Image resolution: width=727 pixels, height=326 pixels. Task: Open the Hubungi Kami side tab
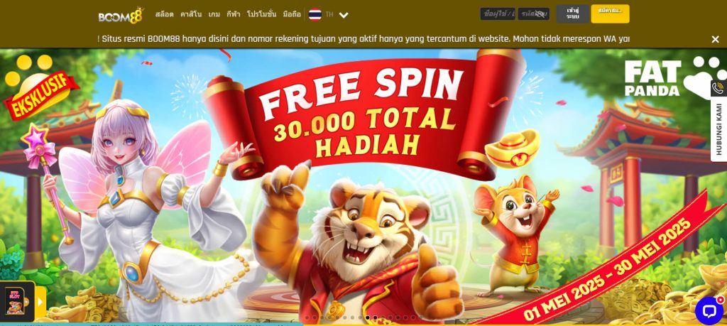pos(718,129)
